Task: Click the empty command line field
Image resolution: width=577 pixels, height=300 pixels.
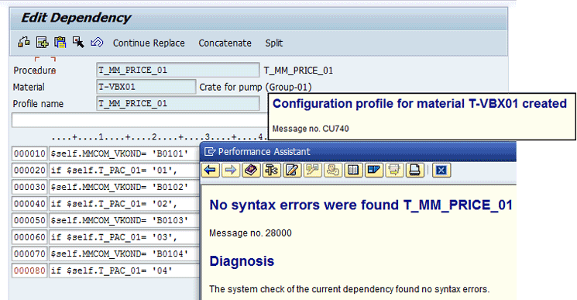Action: point(140,120)
